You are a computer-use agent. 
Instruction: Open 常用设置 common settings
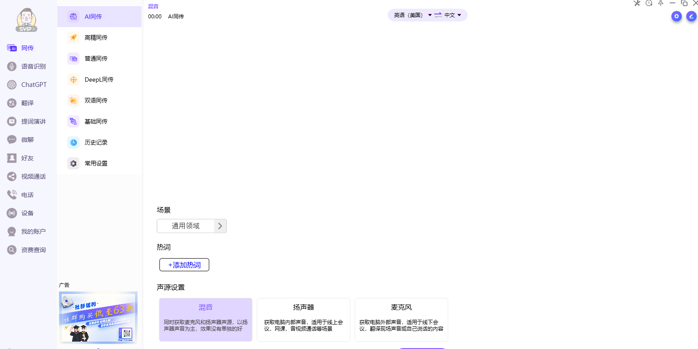pyautogui.click(x=96, y=163)
